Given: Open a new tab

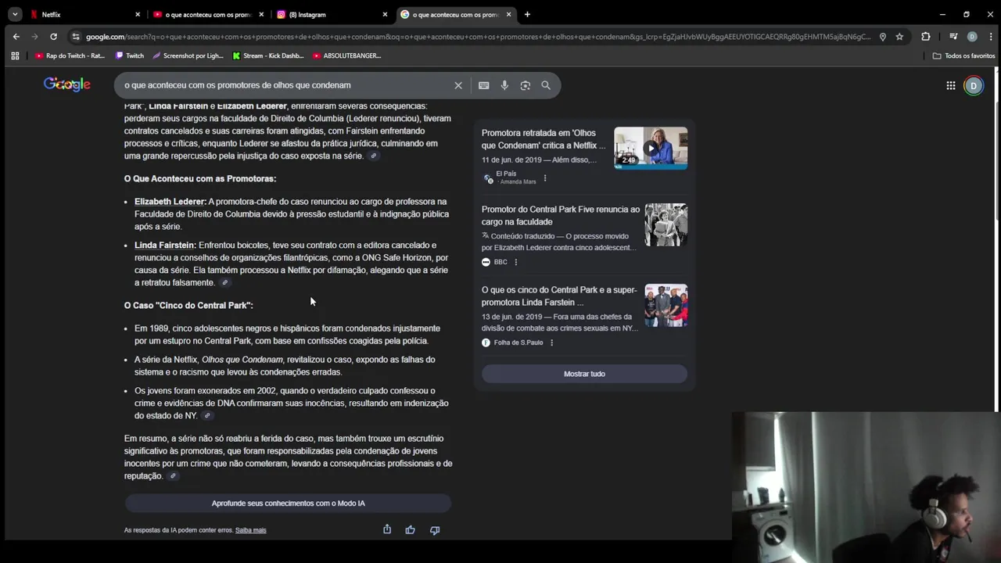Looking at the screenshot, I should [527, 14].
